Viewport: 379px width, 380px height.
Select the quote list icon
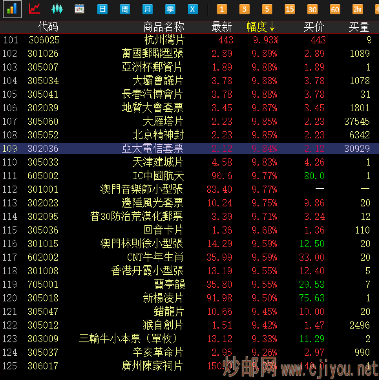pyautogui.click(x=12, y=9)
